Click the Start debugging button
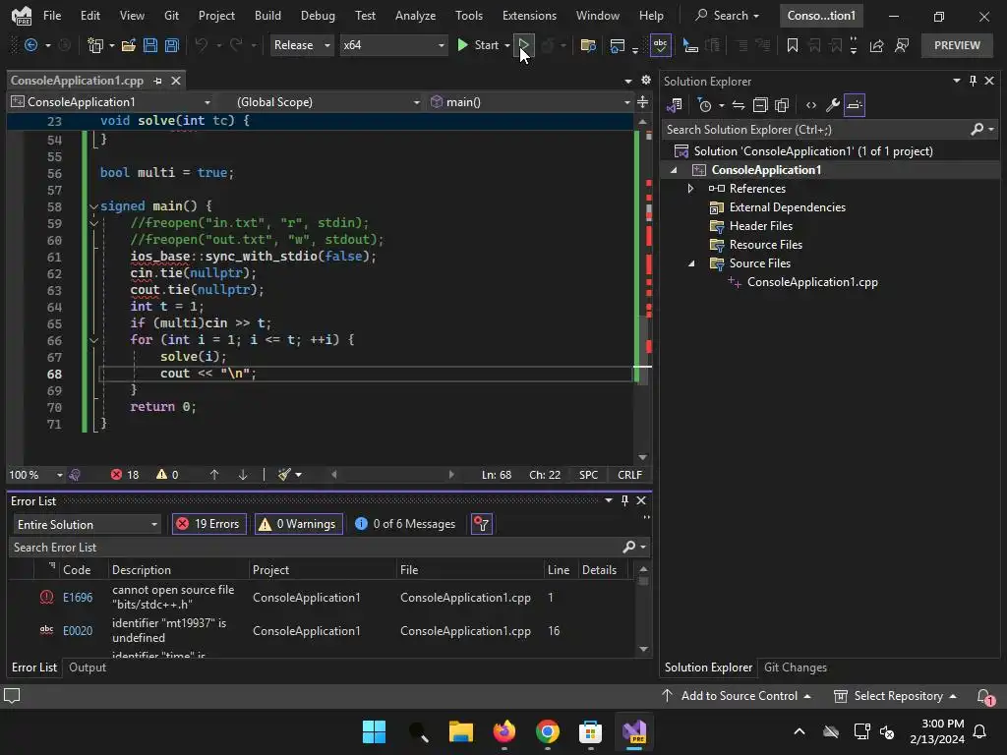The width and height of the screenshot is (1007, 755). [x=478, y=45]
